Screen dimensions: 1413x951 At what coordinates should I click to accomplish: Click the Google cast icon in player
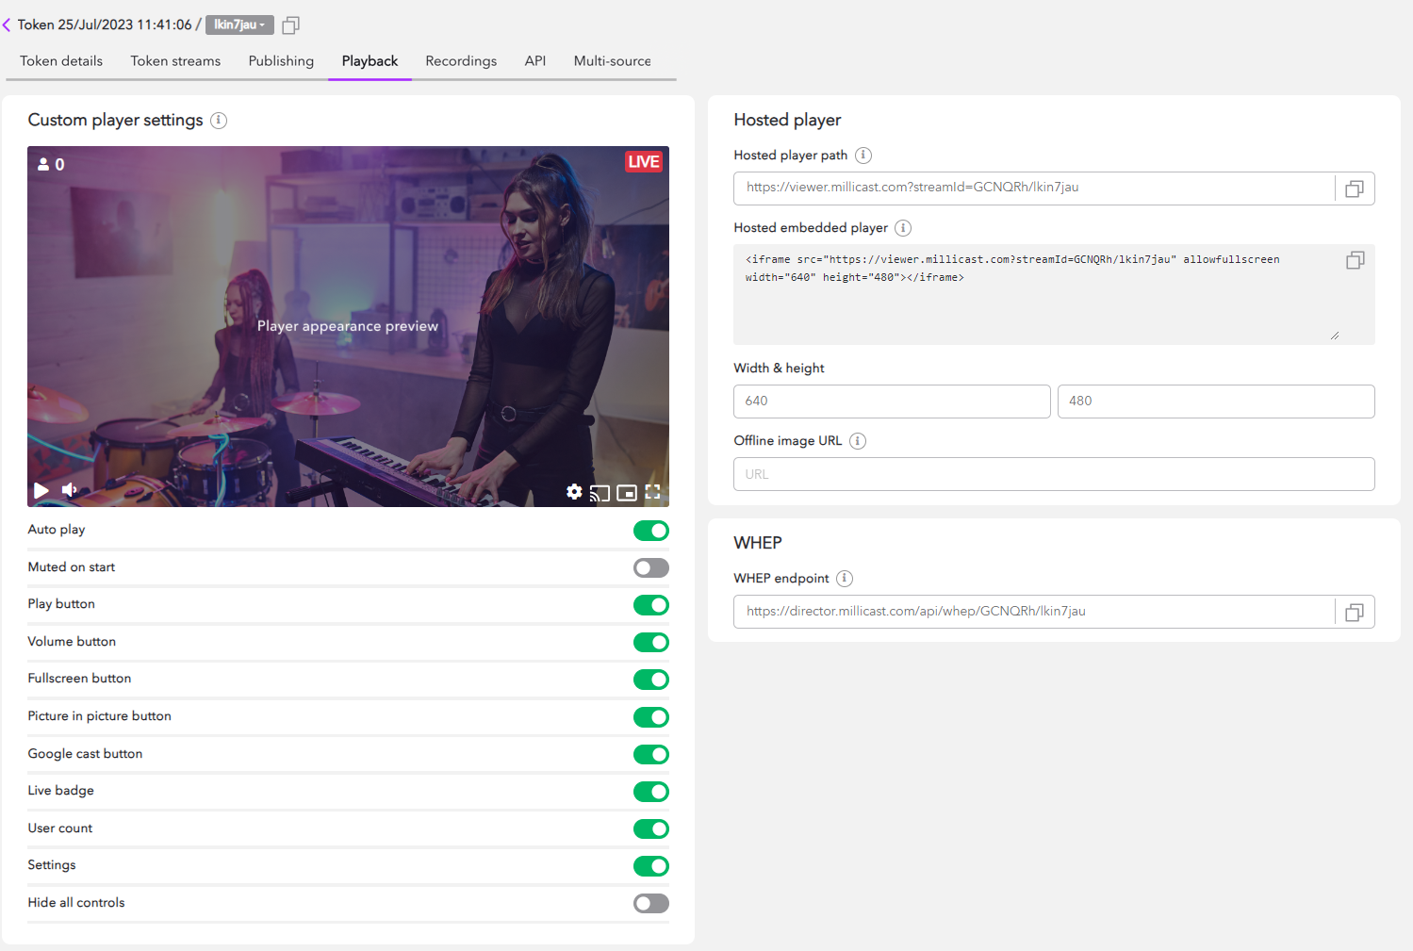pos(600,493)
